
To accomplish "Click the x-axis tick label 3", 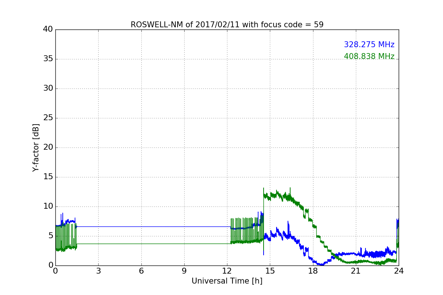I will click(98, 271).
